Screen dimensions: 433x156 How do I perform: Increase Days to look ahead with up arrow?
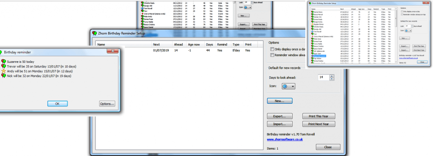click(332, 76)
